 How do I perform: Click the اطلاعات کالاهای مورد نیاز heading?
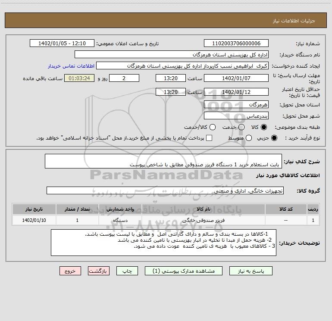(288, 175)
